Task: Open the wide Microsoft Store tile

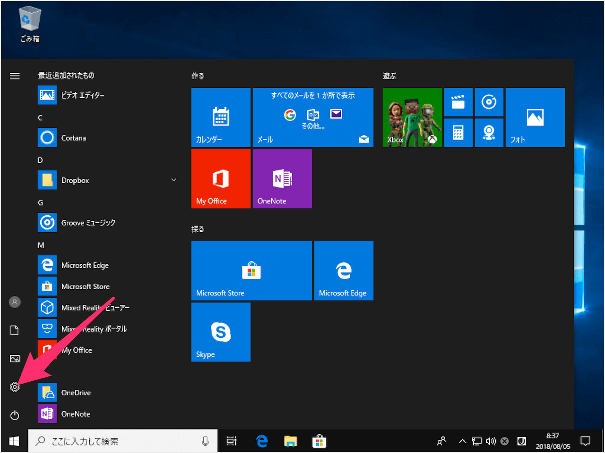Action: [x=251, y=270]
